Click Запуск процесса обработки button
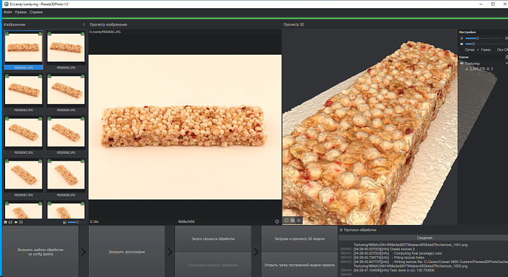Screen dimensions: 508x277 click(213, 239)
